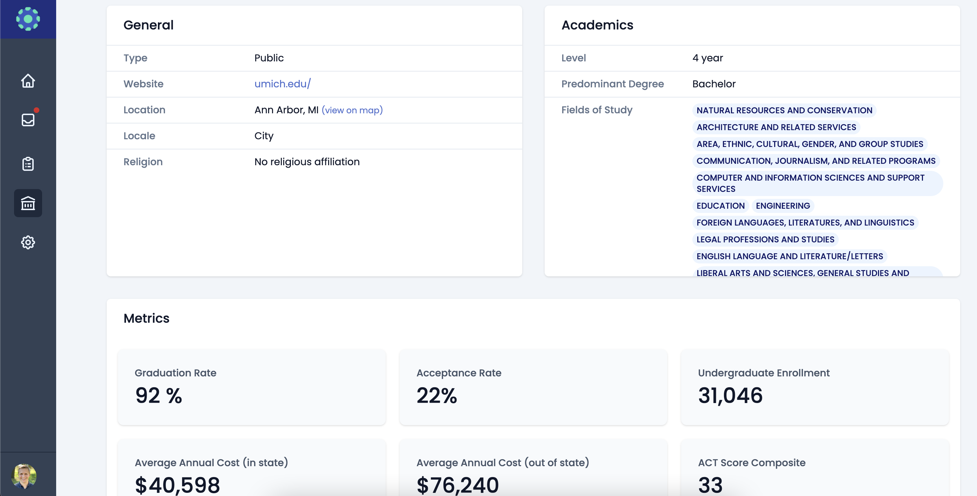Click the Engineering field tag
Viewport: 977px width, 496px height.
(783, 206)
